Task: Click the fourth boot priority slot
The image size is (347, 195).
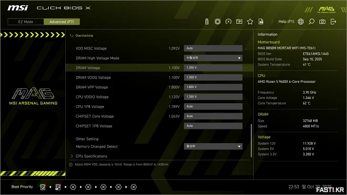Action: [x=88, y=187]
